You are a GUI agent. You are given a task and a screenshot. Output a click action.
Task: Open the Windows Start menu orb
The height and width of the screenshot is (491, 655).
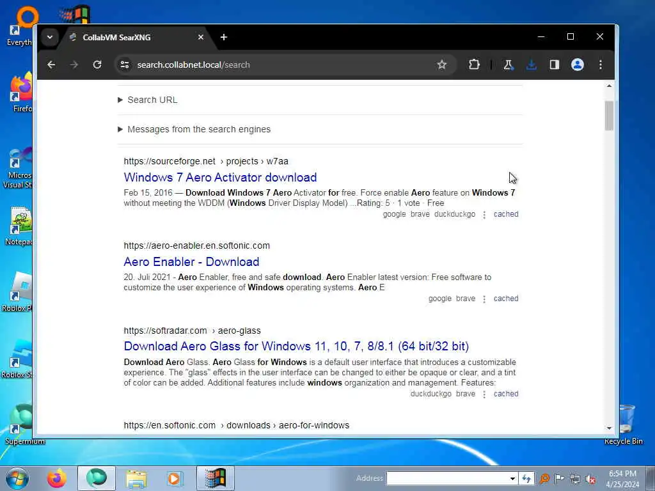[17, 478]
